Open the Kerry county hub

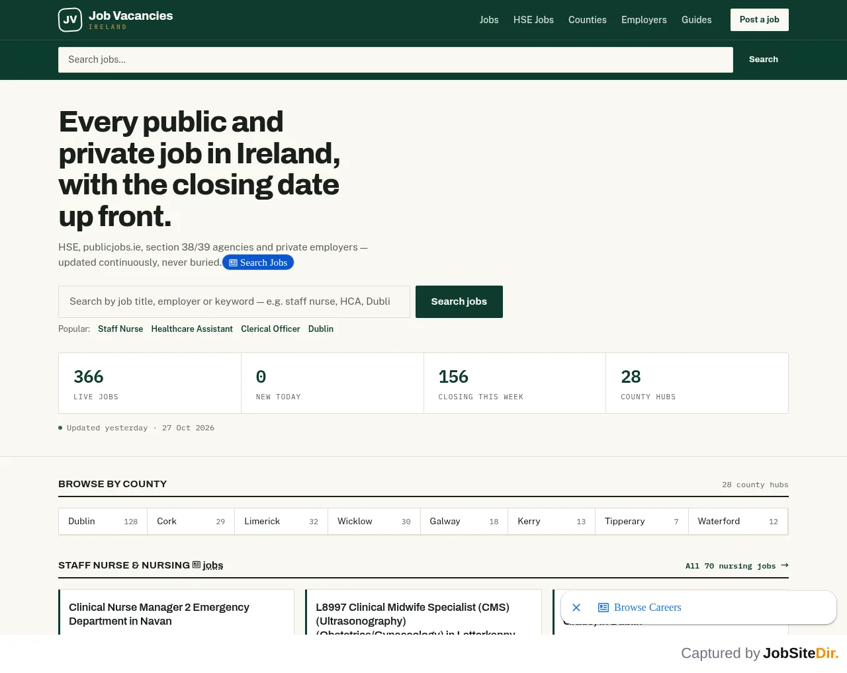point(552,522)
